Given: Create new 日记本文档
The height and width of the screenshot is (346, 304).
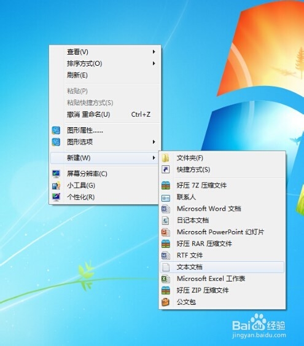Looking at the screenshot, I should (222, 221).
